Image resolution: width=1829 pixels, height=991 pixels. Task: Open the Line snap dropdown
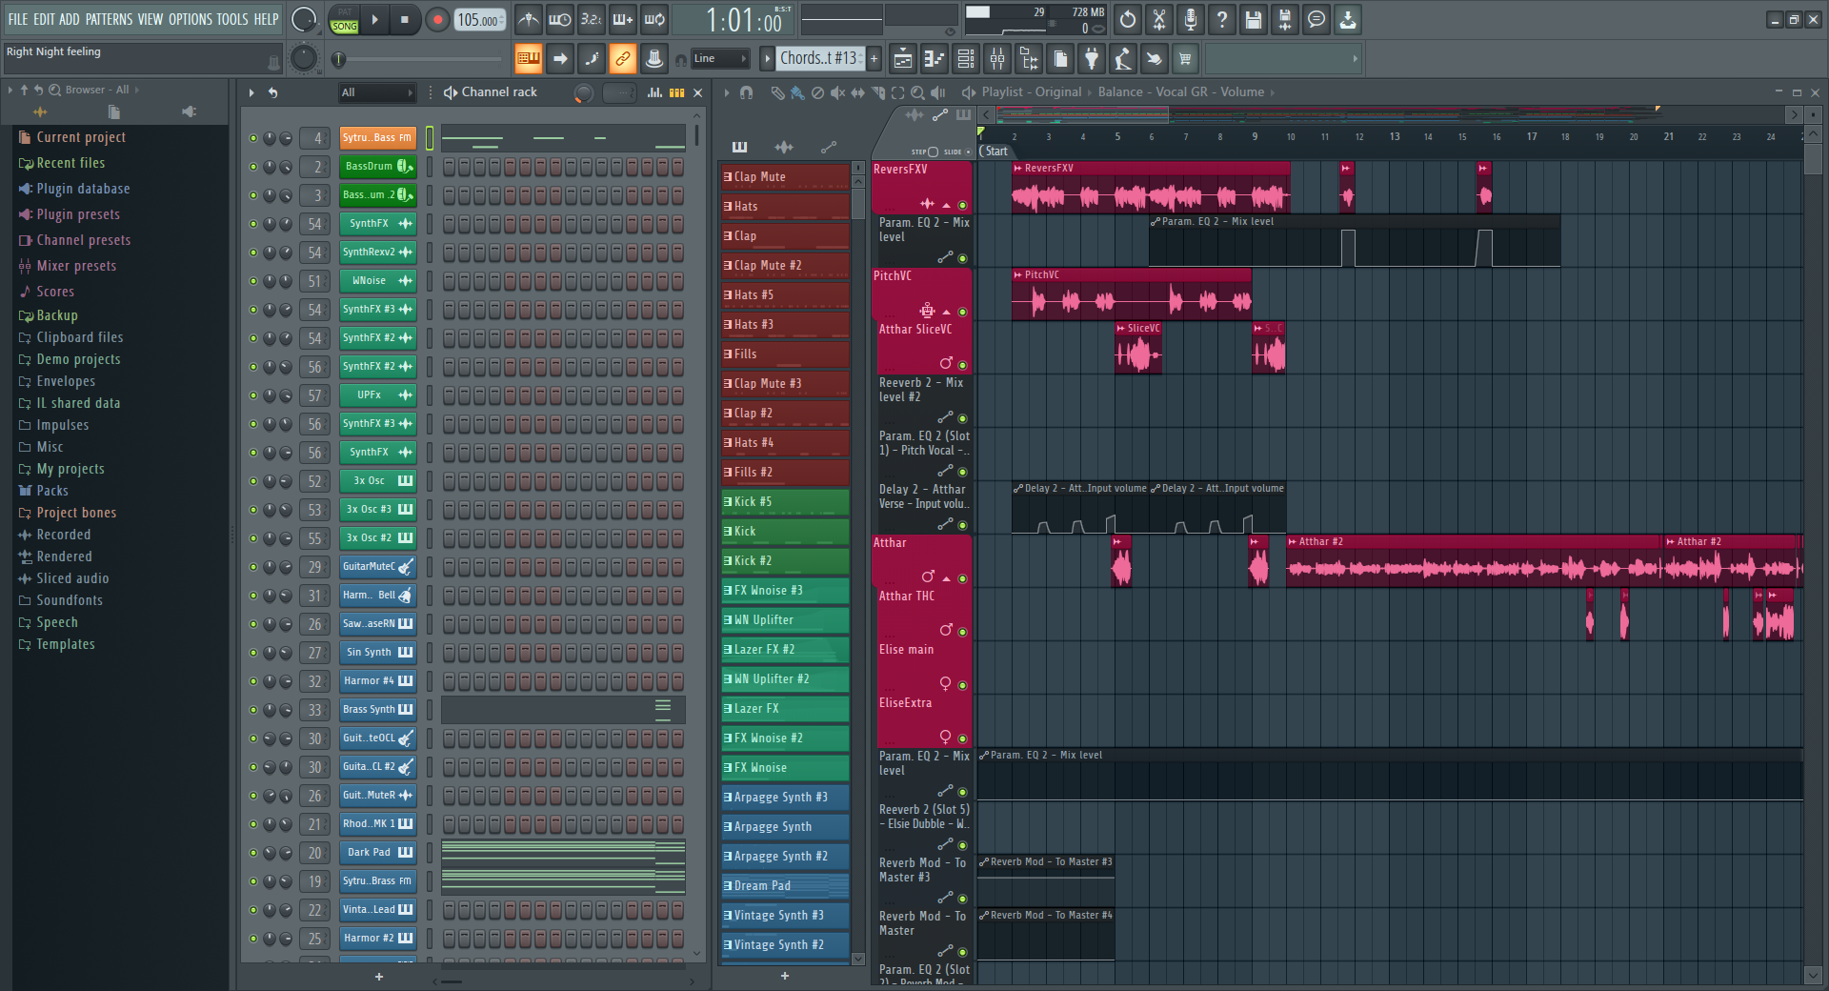pos(720,59)
